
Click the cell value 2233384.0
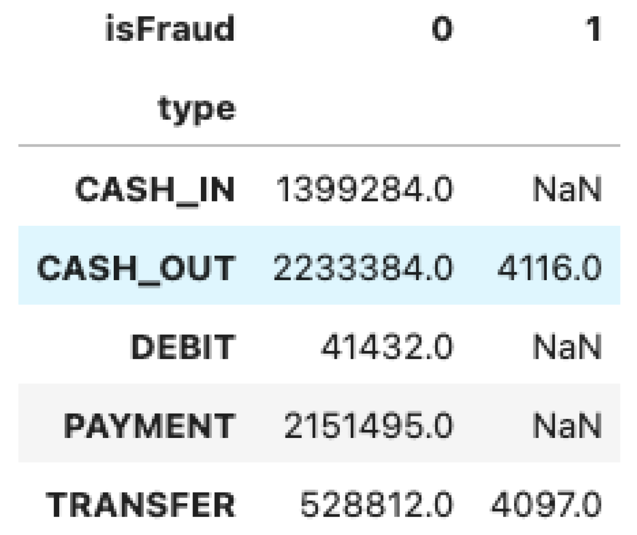(x=363, y=268)
